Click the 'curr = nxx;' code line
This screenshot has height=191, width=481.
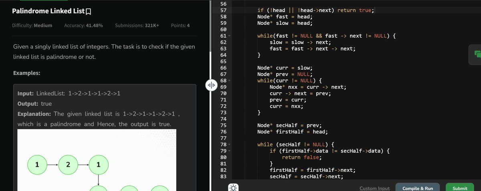point(286,107)
